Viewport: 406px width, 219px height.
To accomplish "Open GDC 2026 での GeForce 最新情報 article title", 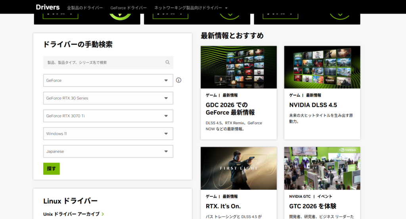I will (x=230, y=109).
